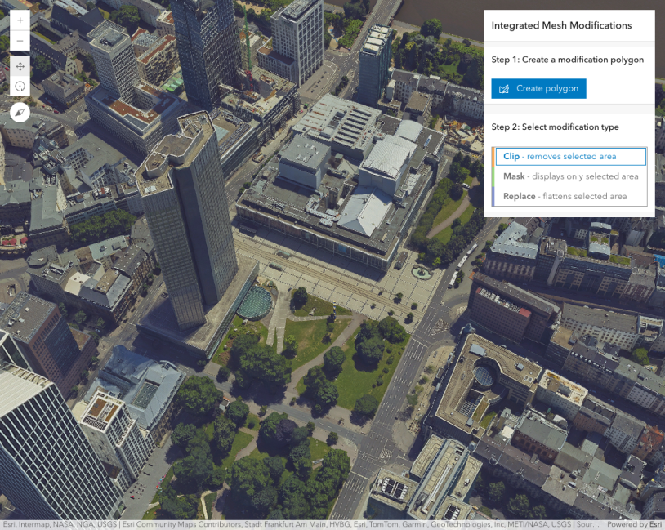
Task: Switch to the rotate navigation tool
Action: tap(20, 86)
